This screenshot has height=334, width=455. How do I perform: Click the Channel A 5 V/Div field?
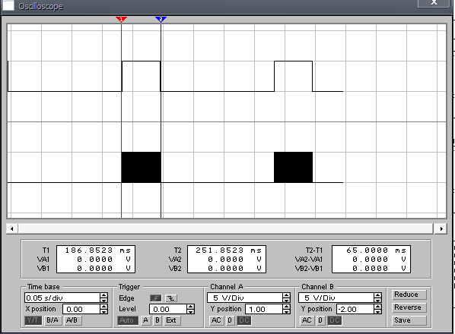pos(245,298)
